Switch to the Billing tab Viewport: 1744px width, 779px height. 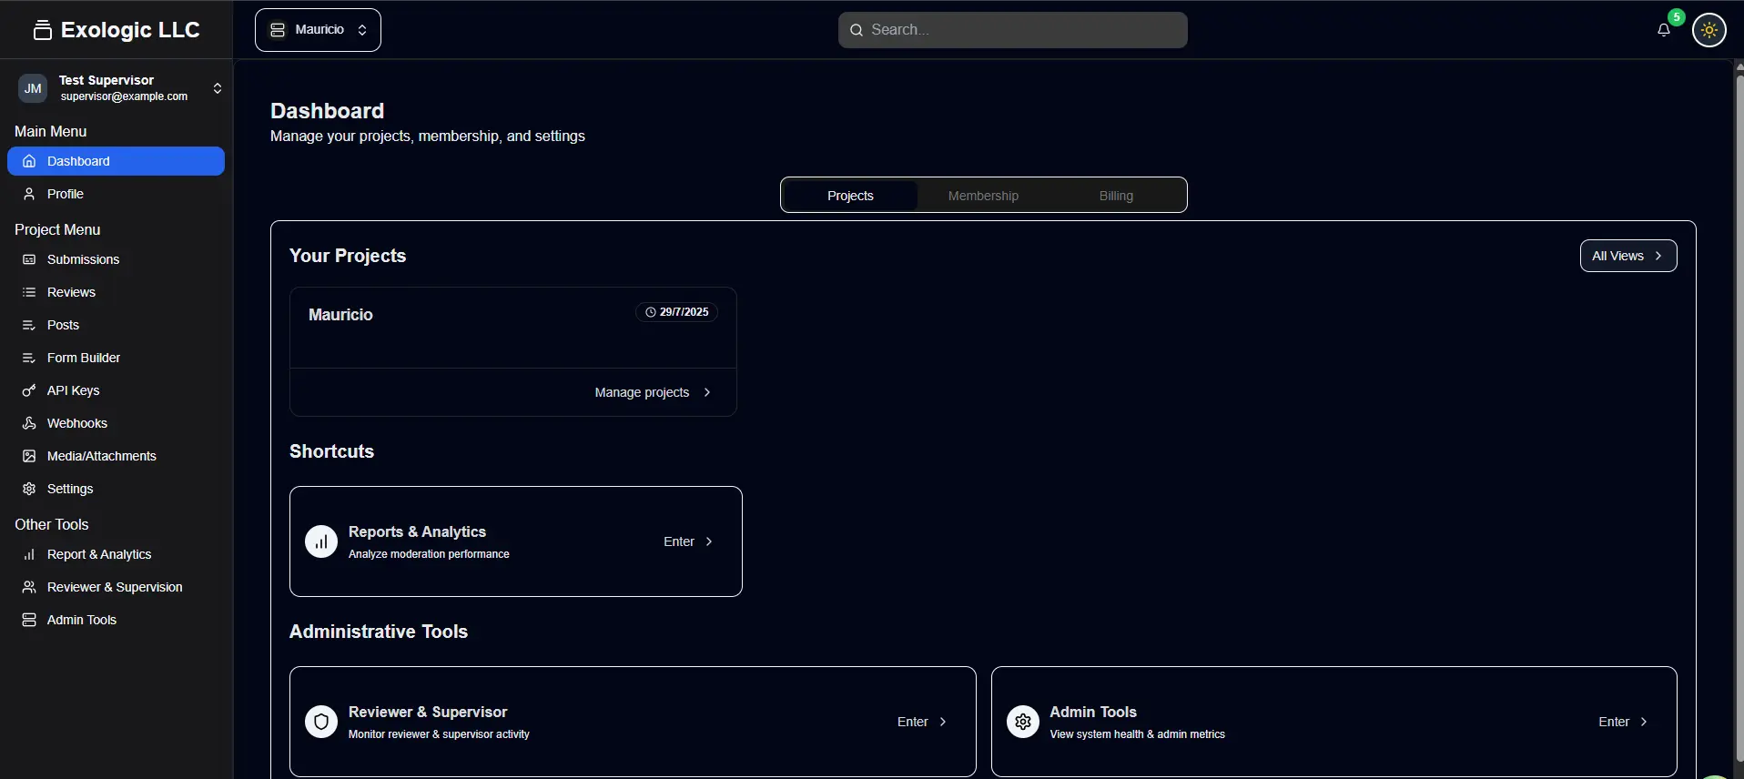[x=1115, y=196]
